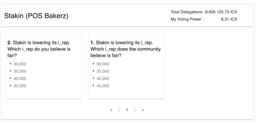Click the 45,000 label text in poll 1
The width and height of the screenshot is (256, 124).
pos(103,86)
